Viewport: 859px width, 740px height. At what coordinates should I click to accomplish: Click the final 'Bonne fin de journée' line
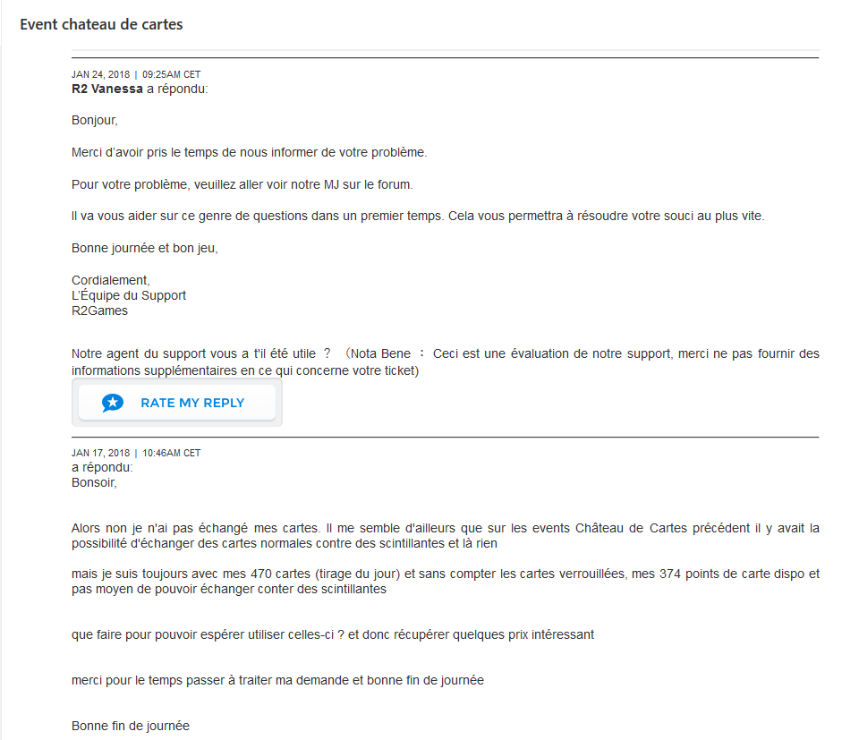pos(131,726)
